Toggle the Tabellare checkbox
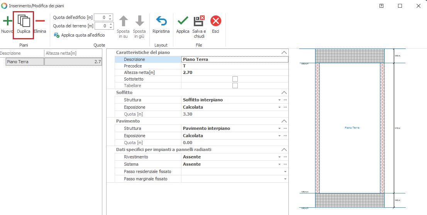Viewport: 427px width, 215px height. (235, 86)
